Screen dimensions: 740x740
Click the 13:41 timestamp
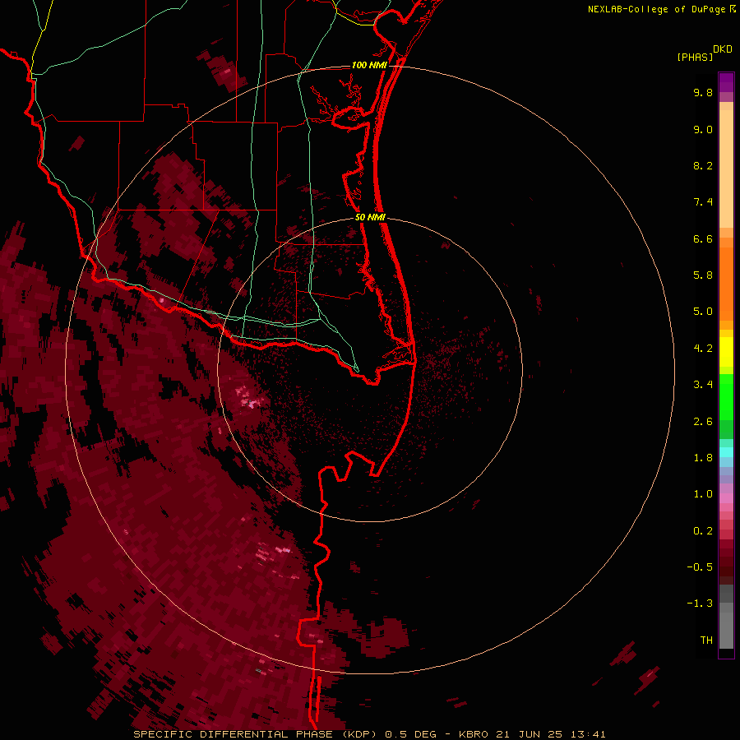click(587, 734)
